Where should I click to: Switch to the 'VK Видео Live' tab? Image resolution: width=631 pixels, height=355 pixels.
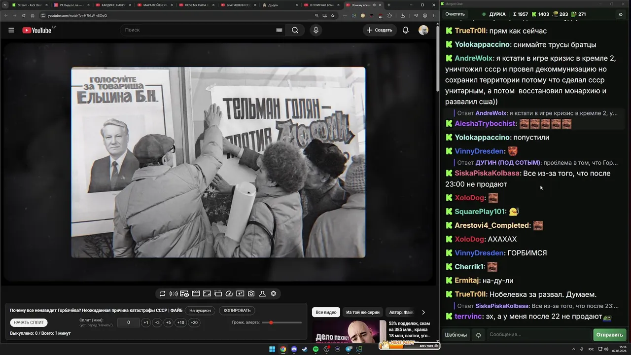tap(71, 5)
